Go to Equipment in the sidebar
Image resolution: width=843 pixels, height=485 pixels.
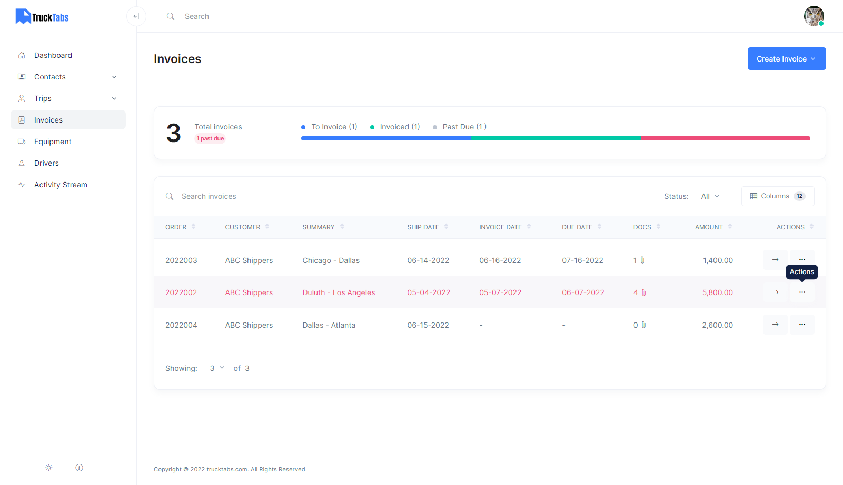tap(53, 142)
